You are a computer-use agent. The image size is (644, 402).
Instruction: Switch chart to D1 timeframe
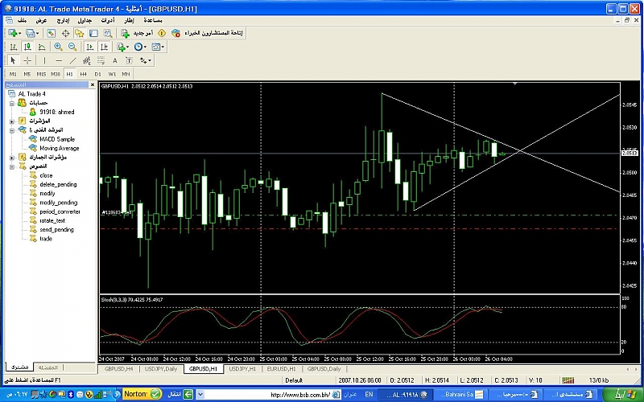tap(97, 74)
